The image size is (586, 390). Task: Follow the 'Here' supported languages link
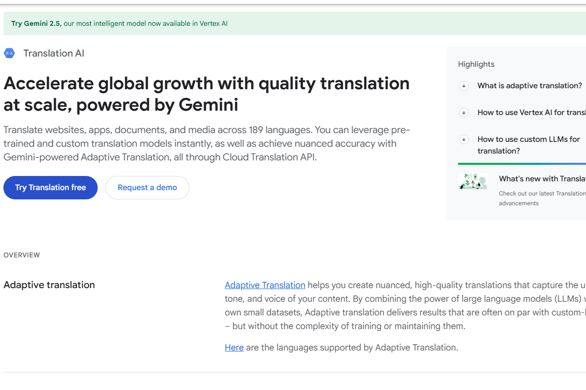coord(234,348)
